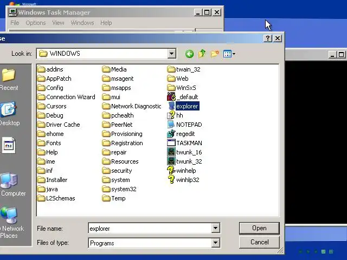Click the Cancel button
Viewport: 347px width, 260px height.
pyautogui.click(x=259, y=242)
